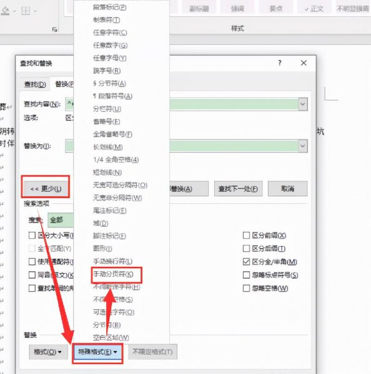
Task: Click the borders grid icon
Action: coord(26,11)
